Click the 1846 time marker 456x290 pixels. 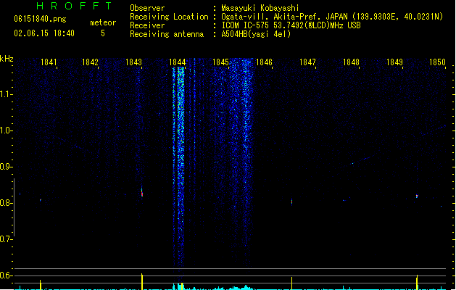pos(264,62)
